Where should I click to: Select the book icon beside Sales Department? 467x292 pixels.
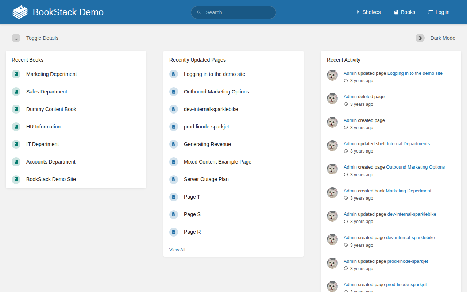click(x=16, y=92)
